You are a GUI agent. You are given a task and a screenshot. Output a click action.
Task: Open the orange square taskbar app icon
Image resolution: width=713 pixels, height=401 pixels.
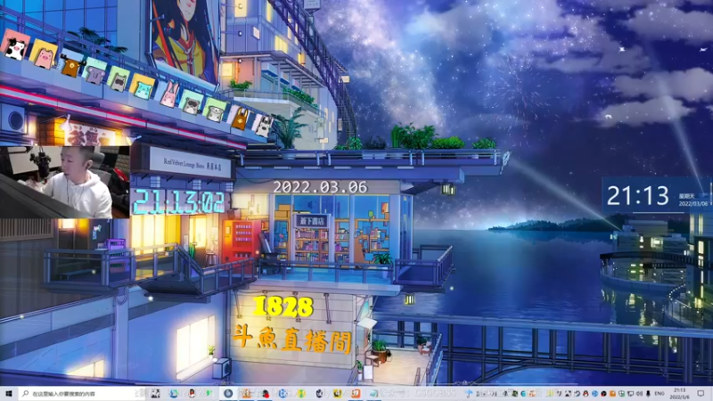(356, 393)
